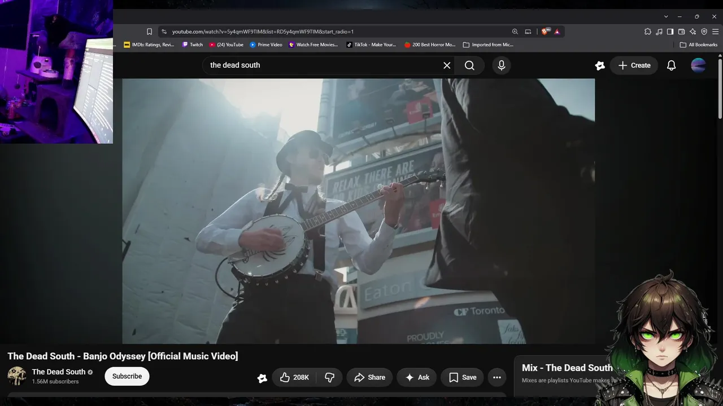Open 200 Best Horror Mo... bookmark

(x=430, y=45)
